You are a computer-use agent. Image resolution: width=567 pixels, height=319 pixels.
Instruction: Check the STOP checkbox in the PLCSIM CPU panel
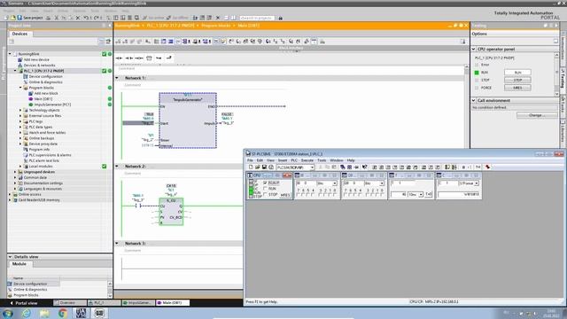click(x=266, y=194)
